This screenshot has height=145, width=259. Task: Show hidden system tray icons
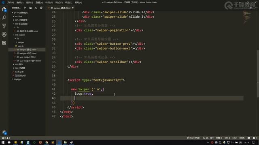pos(208,143)
